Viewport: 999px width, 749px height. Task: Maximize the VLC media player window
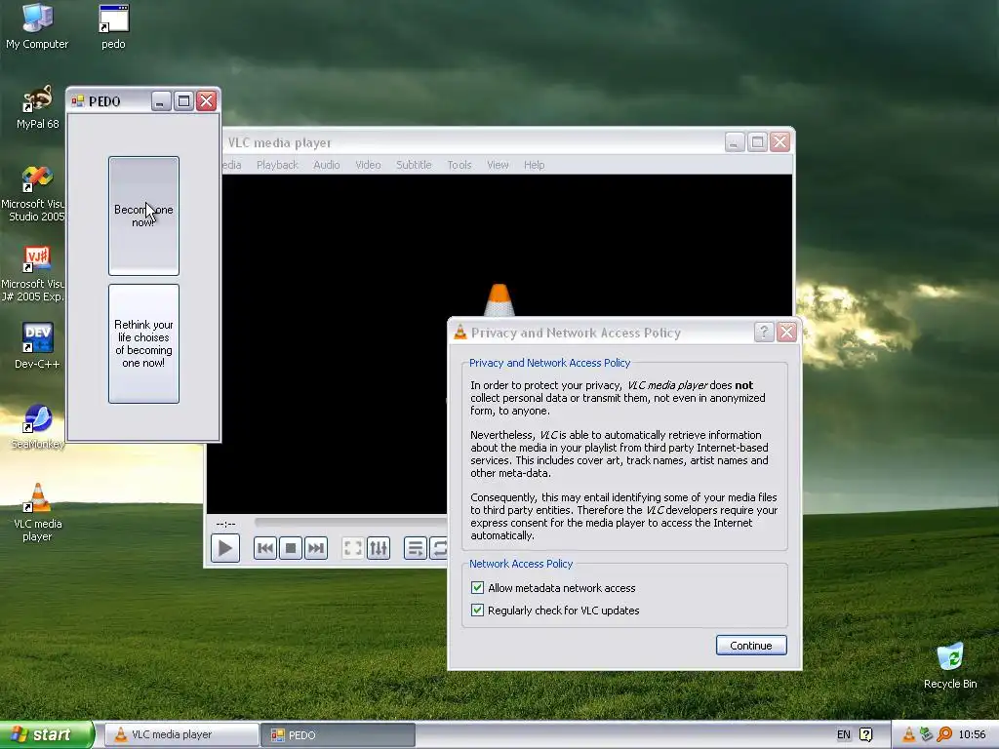pos(757,142)
